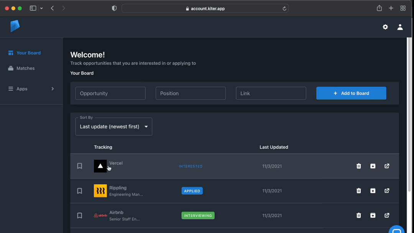
Task: Archive the Rippling entry
Action: pyautogui.click(x=373, y=190)
